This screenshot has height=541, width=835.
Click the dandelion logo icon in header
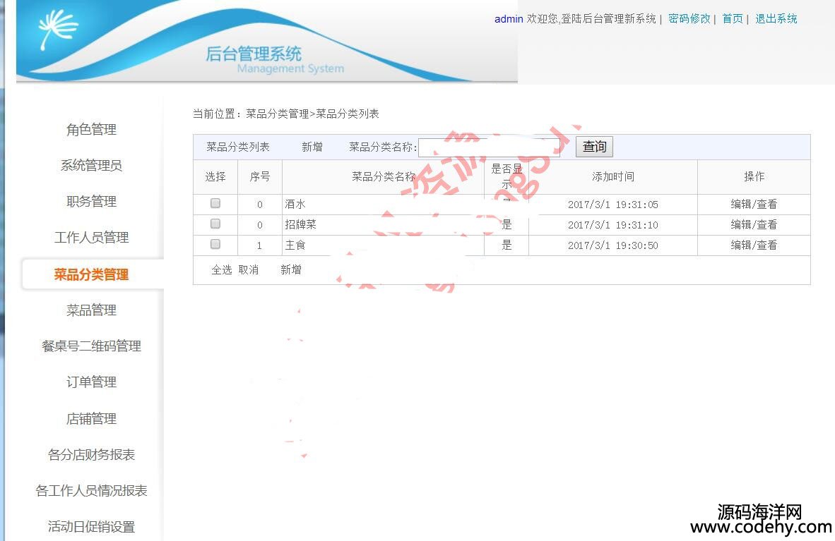pos(58,29)
